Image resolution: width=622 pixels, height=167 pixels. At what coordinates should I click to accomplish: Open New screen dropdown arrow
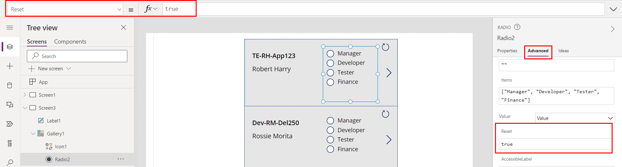(x=68, y=69)
